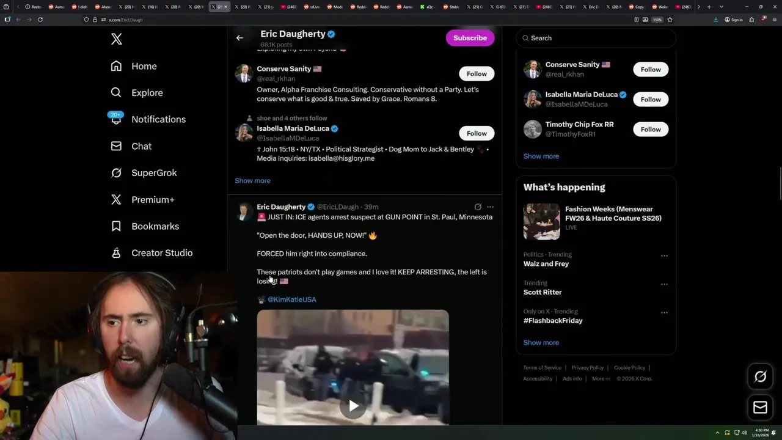Image resolution: width=782 pixels, height=440 pixels.
Task: Open the Accessibility footer link
Action: pos(538,379)
